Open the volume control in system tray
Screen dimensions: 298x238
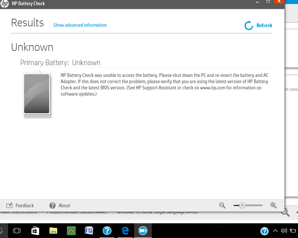284,231
